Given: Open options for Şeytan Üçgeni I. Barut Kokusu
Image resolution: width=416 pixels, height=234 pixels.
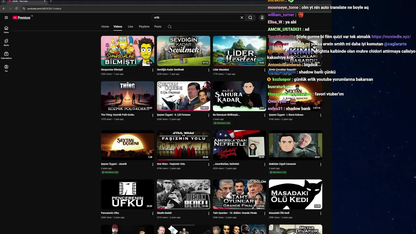Looking at the screenshot, I should pos(321,115).
